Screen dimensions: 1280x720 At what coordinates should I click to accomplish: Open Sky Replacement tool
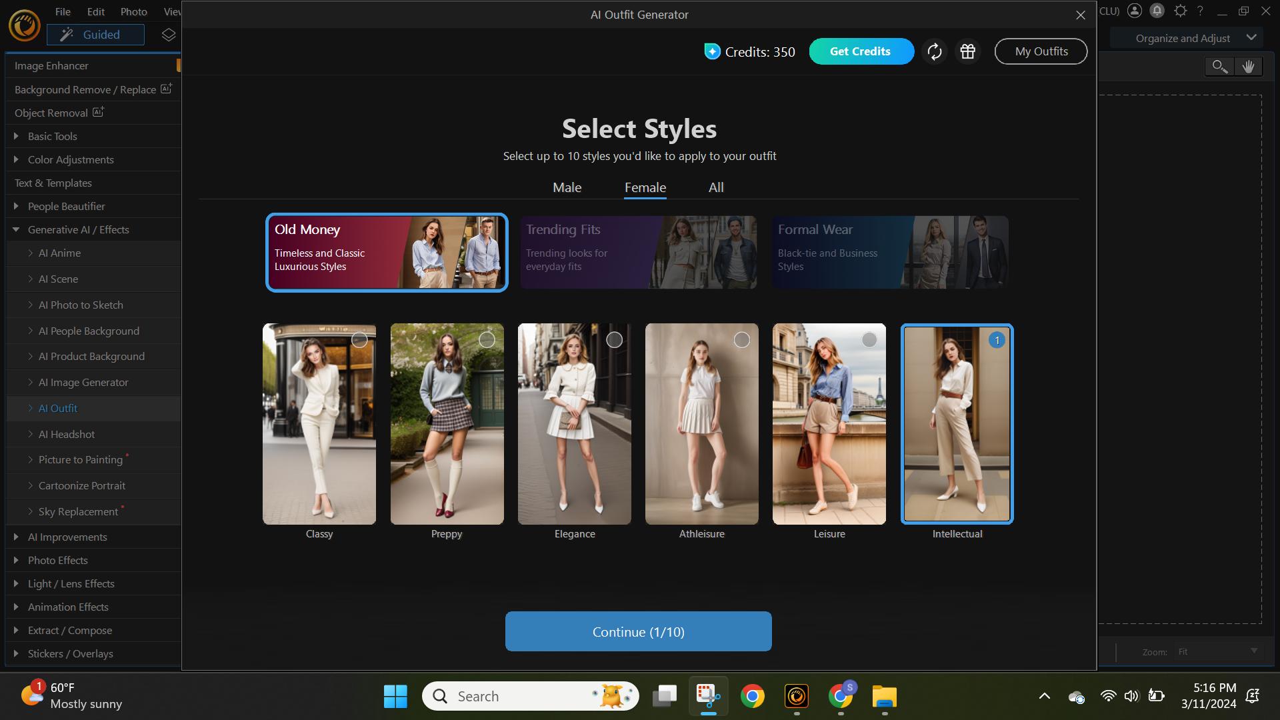[x=93, y=511]
